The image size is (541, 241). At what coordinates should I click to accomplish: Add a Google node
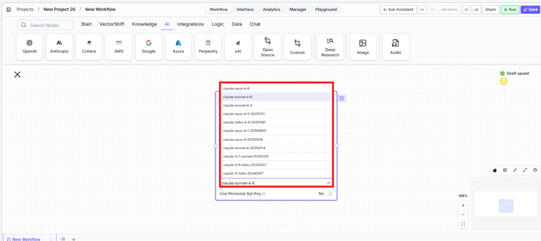coord(149,47)
